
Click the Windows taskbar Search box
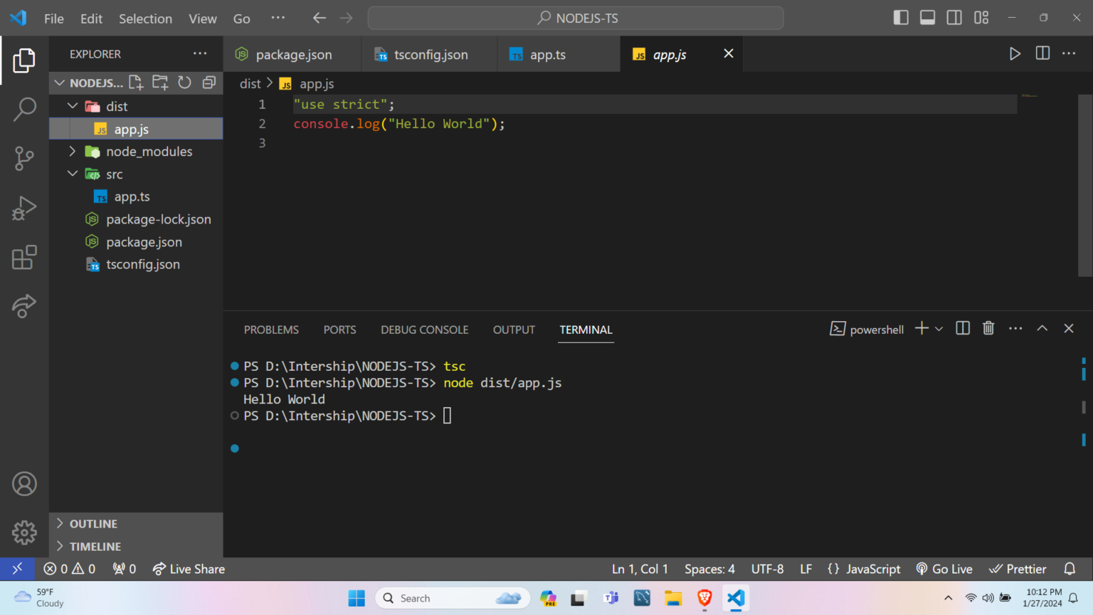tap(453, 598)
